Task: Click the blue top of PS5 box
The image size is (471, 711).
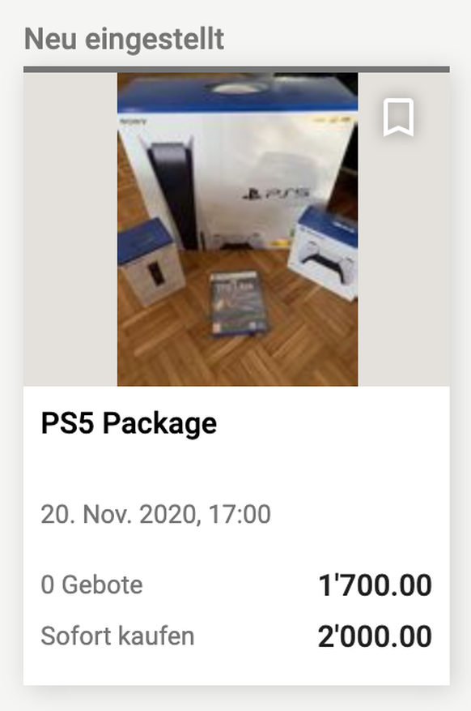Action: [238, 92]
